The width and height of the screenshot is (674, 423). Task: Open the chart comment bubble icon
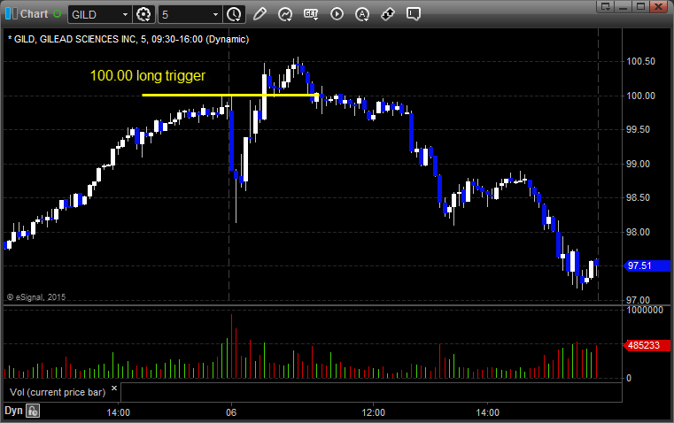coord(413,14)
